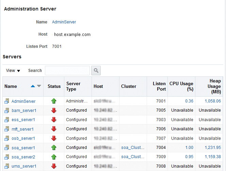The width and height of the screenshot is (226, 171).
Task: Click the Search input field
Action: pos(67,71)
